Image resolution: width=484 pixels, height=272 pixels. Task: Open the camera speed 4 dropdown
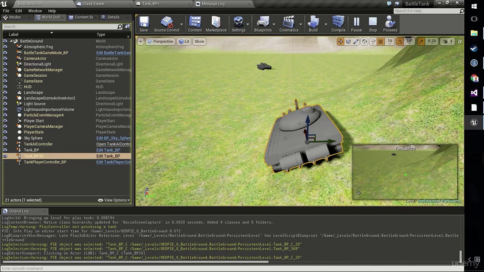(447, 42)
